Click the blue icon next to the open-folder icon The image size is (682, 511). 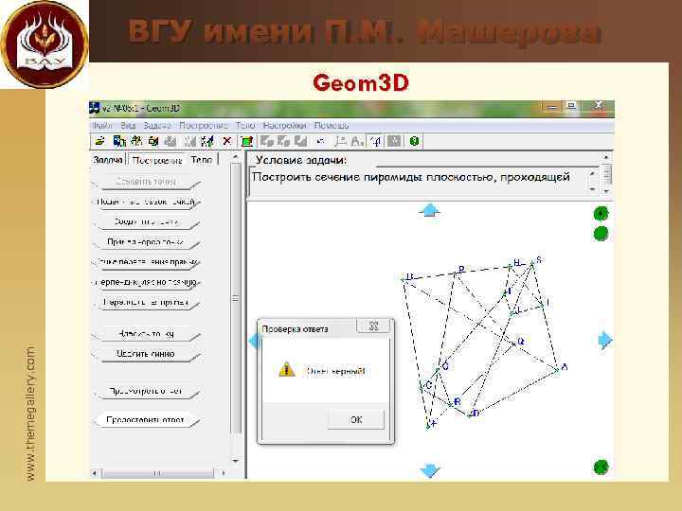pyautogui.click(x=118, y=141)
